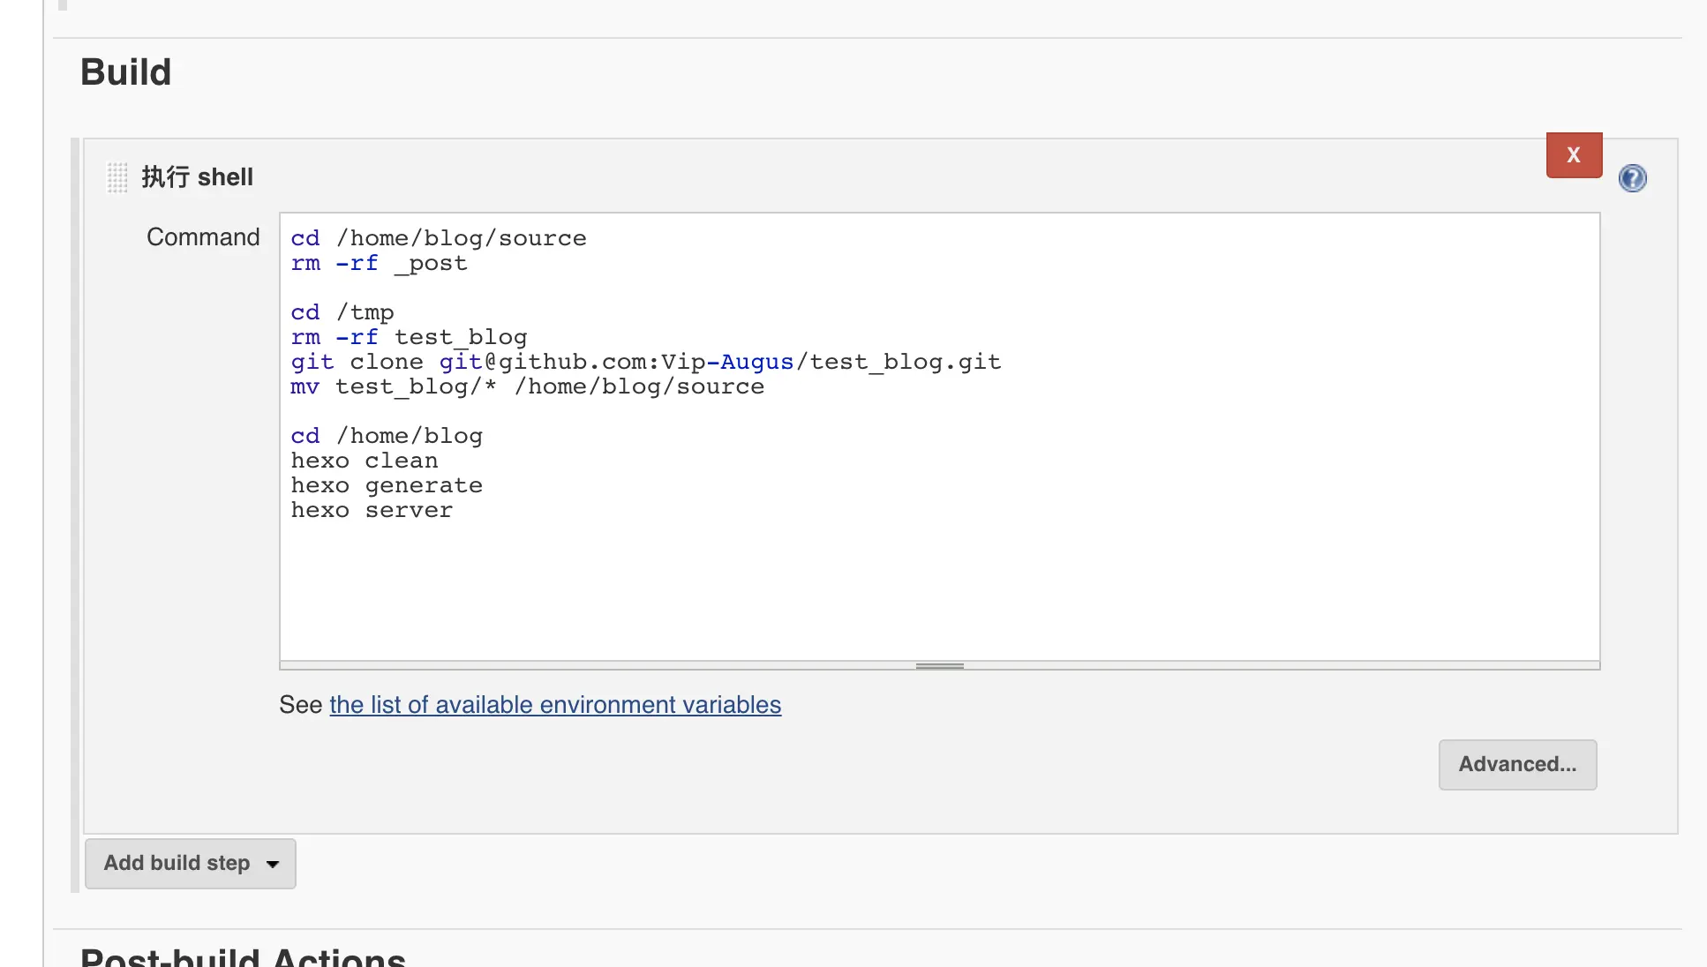Click the 'rm -rf test_blog' line
Image resolution: width=1707 pixels, height=967 pixels.
coord(409,337)
